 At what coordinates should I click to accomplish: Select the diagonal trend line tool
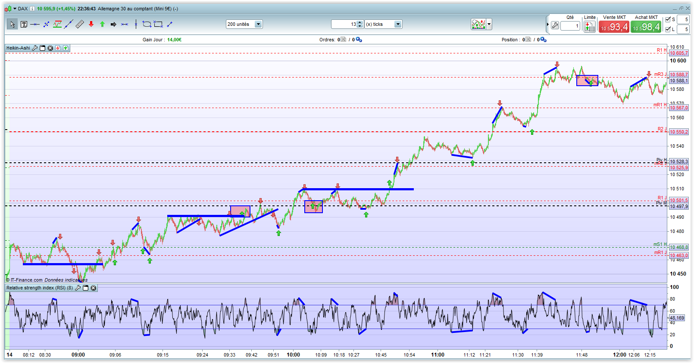(69, 25)
